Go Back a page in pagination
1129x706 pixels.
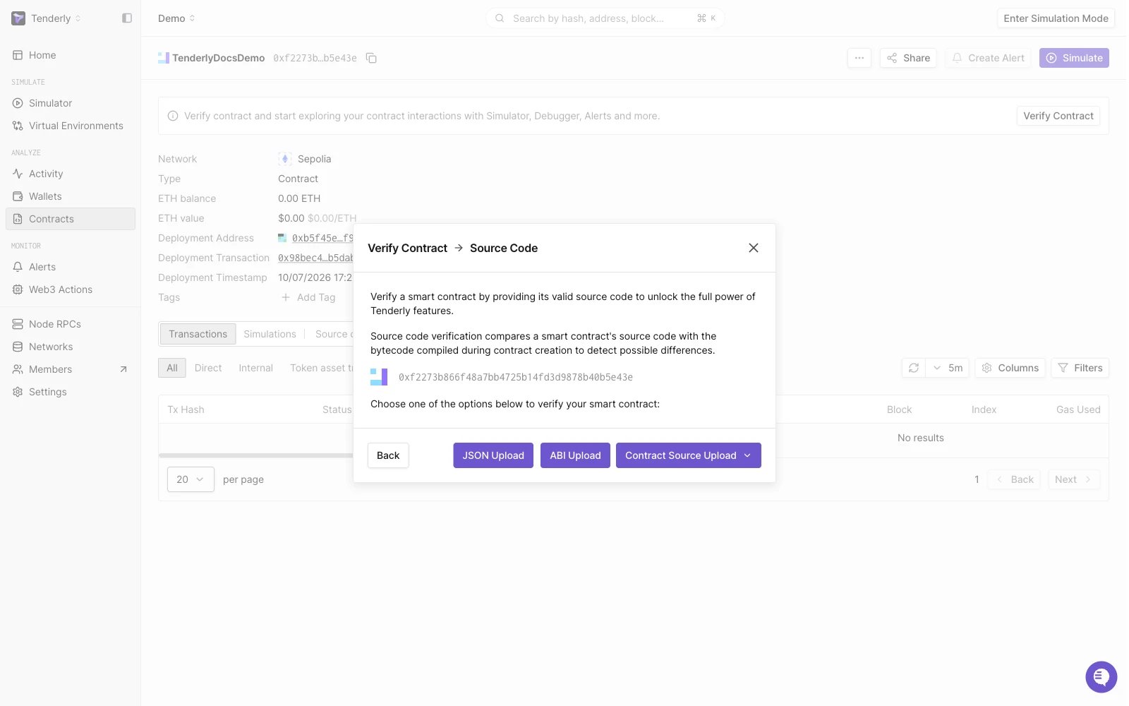[x=1015, y=479]
